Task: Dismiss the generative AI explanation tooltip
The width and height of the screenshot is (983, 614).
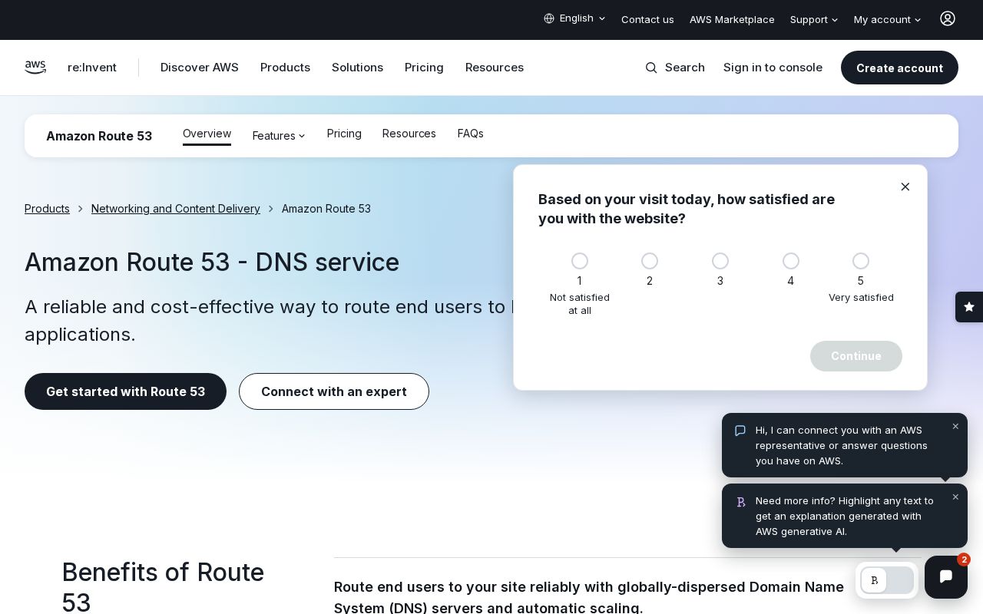Action: tap(955, 497)
